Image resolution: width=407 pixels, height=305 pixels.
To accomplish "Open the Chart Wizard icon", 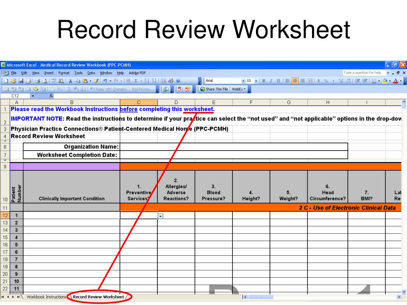I will click(163, 81).
